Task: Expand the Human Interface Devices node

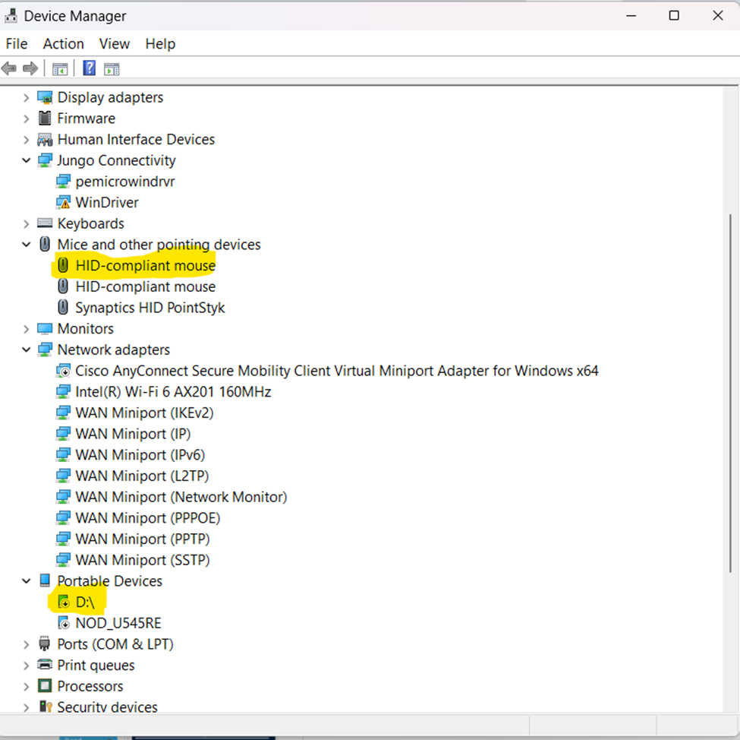Action: point(27,140)
